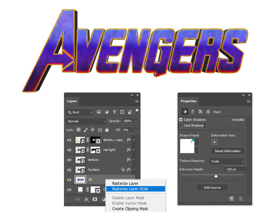Image resolution: width=272 pixels, height=221 pixels.
Task: Open the Coordinates tab icon in Properties
Action: 208,112
